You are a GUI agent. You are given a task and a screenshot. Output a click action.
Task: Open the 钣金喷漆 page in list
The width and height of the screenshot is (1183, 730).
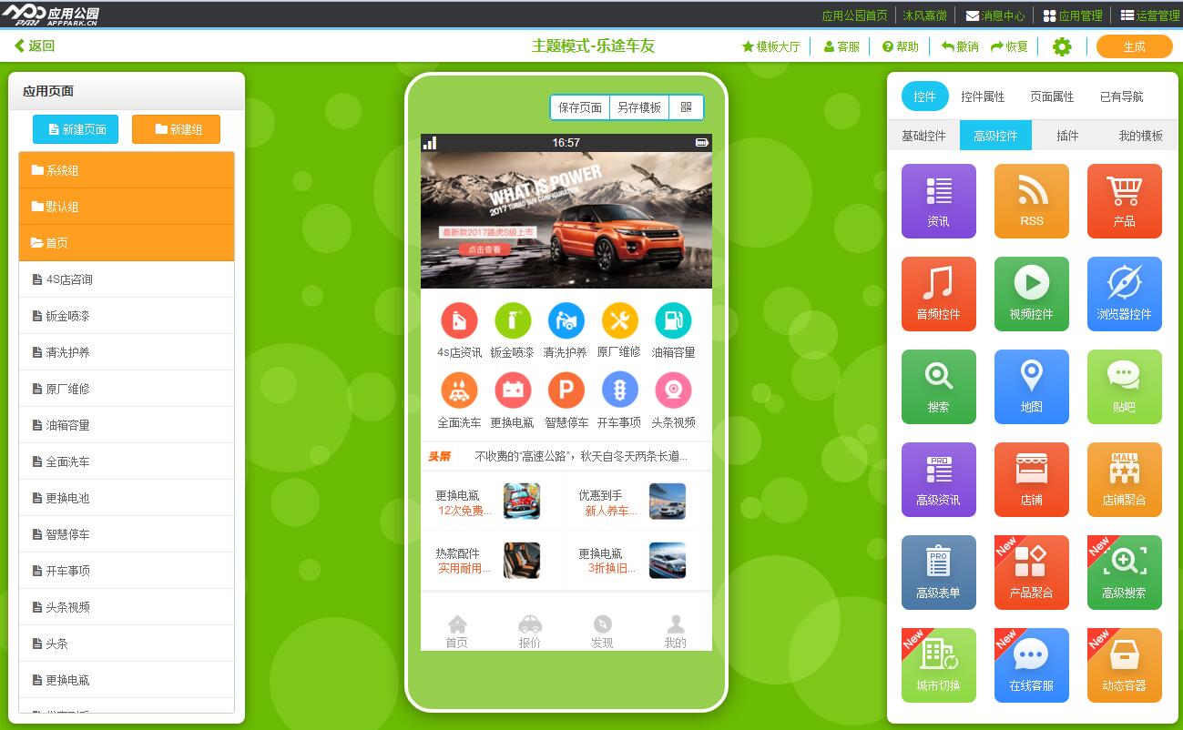pos(127,316)
